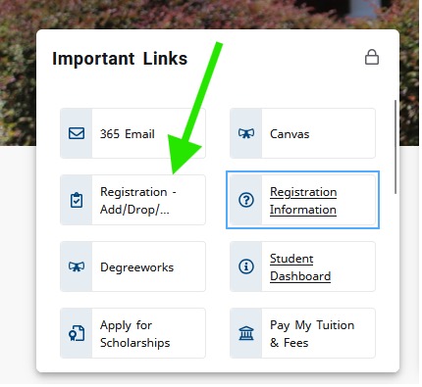Select Apply for Scholarships text
The image size is (422, 387).
click(135, 334)
